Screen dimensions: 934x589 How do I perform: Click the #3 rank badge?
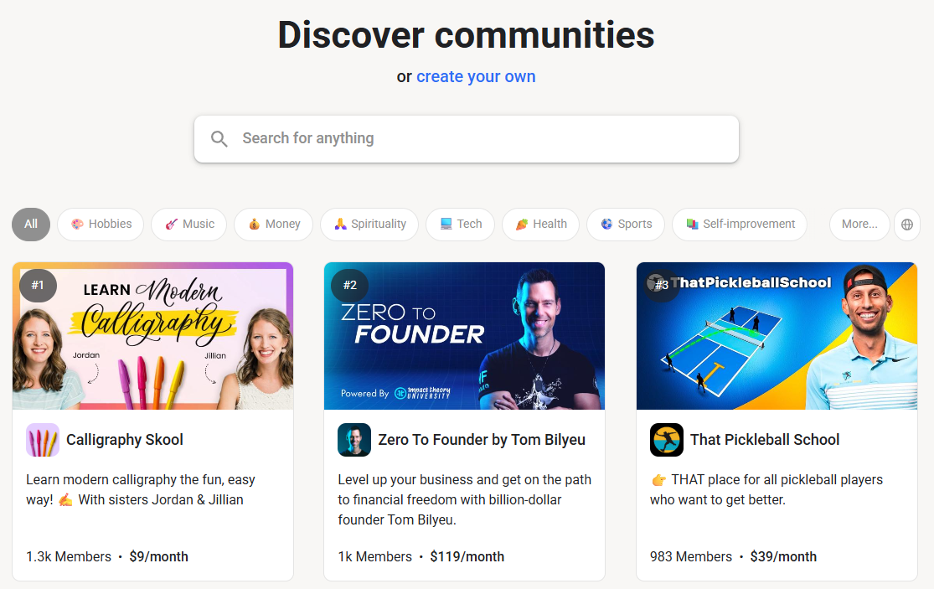pyautogui.click(x=662, y=285)
